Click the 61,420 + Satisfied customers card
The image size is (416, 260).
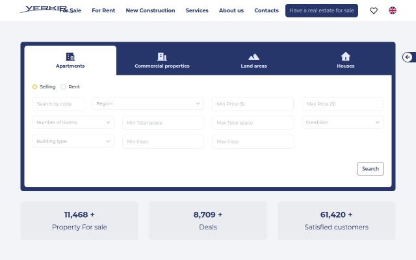(x=337, y=221)
